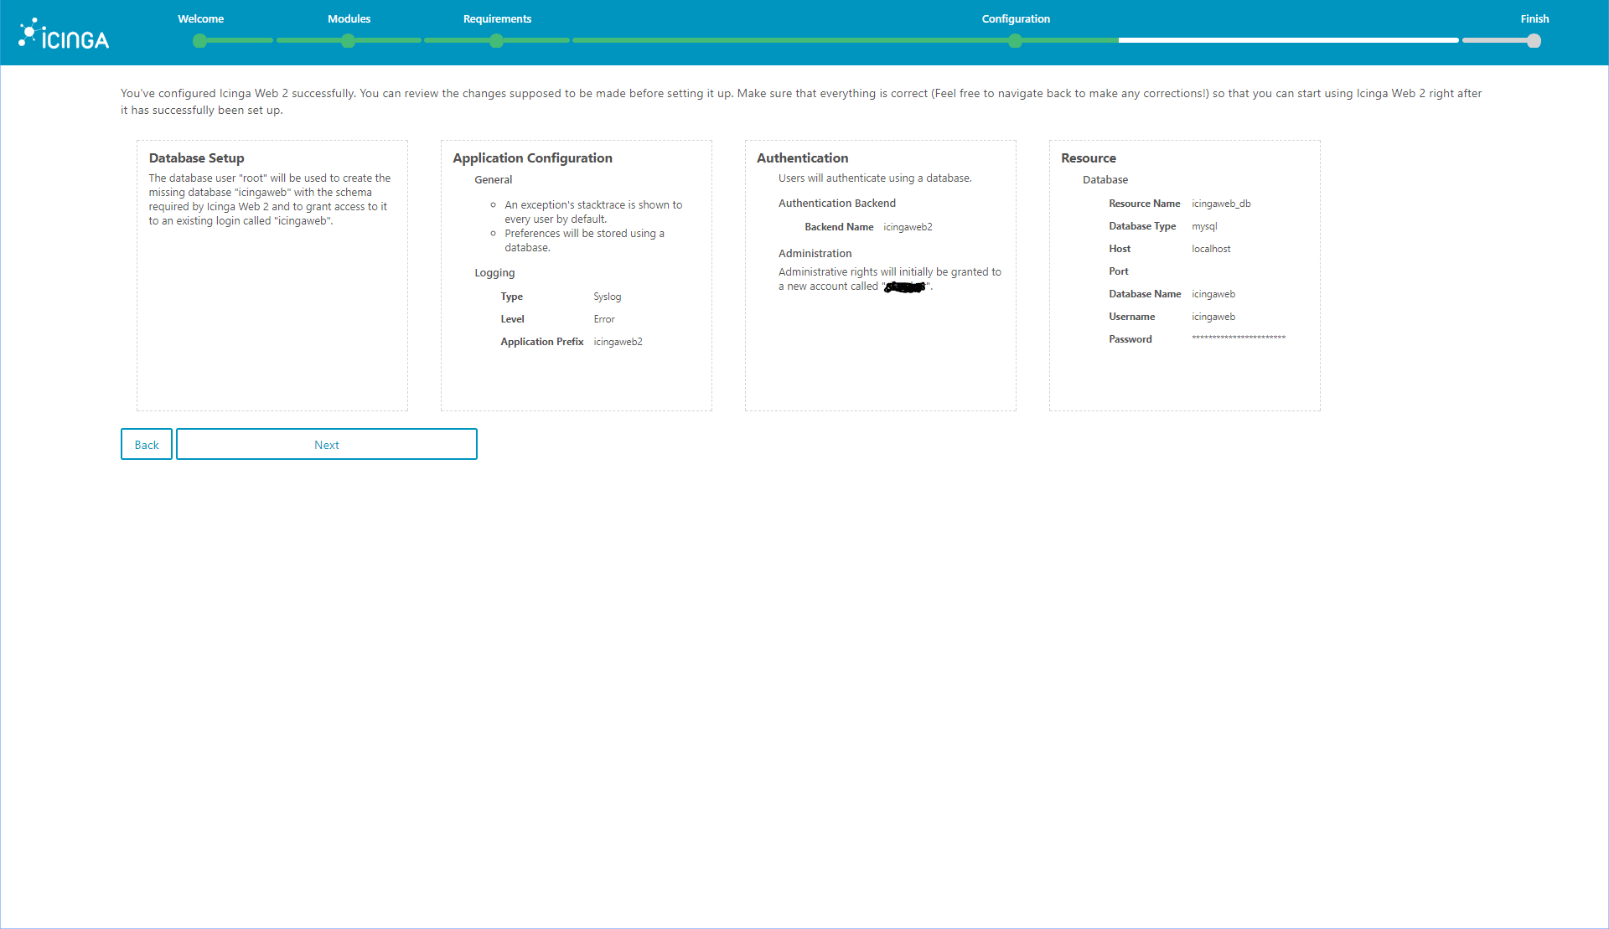Click the Database Type mysql value
Image resolution: width=1609 pixels, height=929 pixels.
click(x=1204, y=226)
